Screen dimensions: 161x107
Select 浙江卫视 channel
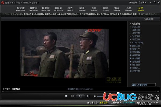136,36
